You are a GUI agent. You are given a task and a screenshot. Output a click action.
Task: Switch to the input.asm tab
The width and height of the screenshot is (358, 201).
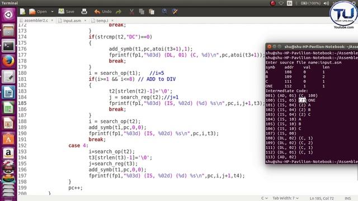(x=72, y=21)
